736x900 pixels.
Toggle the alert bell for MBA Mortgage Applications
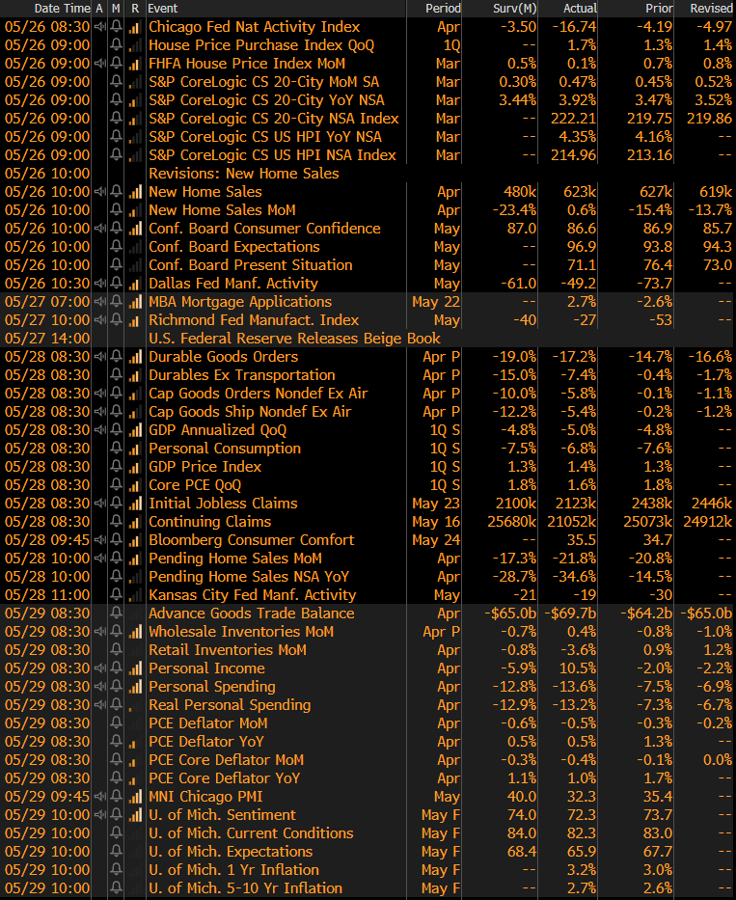click(x=117, y=302)
